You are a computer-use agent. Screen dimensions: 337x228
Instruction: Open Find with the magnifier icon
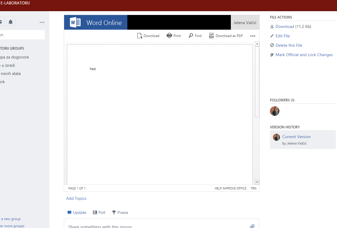[191, 36]
